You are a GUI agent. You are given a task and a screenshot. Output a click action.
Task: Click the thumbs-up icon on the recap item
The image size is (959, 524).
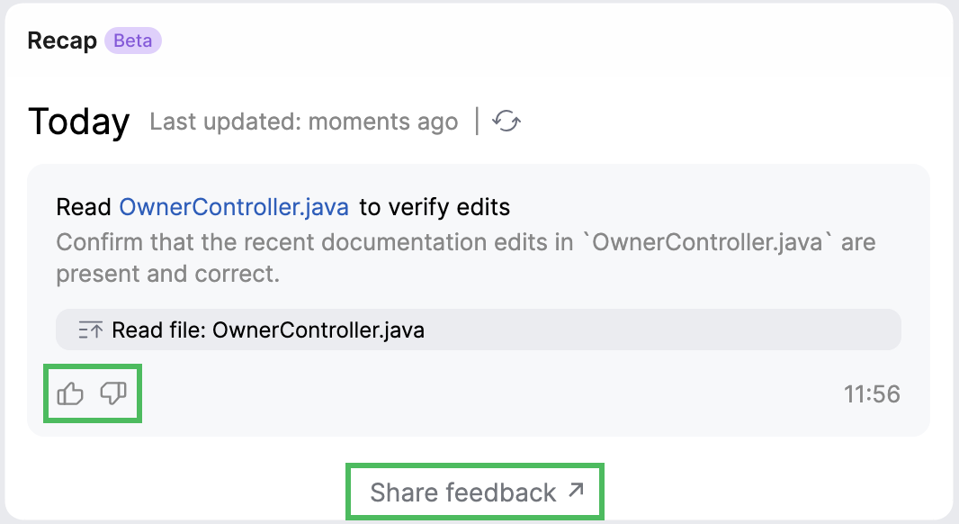pyautogui.click(x=69, y=393)
